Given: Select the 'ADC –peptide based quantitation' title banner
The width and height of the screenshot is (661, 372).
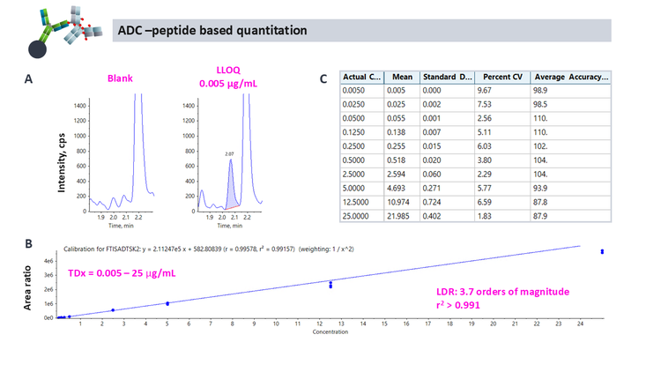Looking at the screenshot, I should pos(363,30).
